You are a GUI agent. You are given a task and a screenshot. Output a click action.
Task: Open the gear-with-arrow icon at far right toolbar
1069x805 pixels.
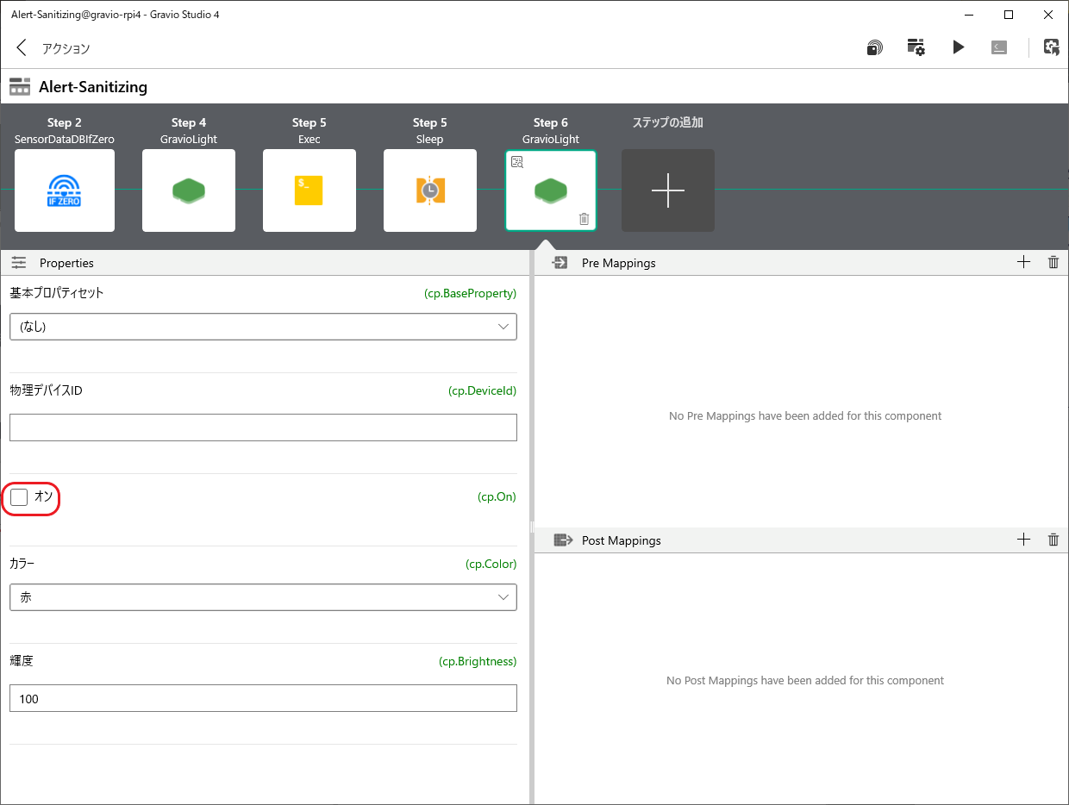pos(1052,47)
